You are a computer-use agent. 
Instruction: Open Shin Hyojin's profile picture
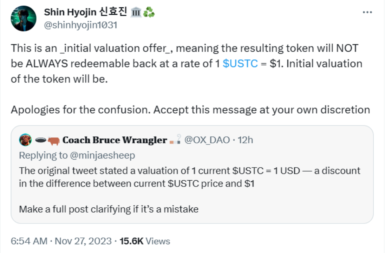coord(24,17)
